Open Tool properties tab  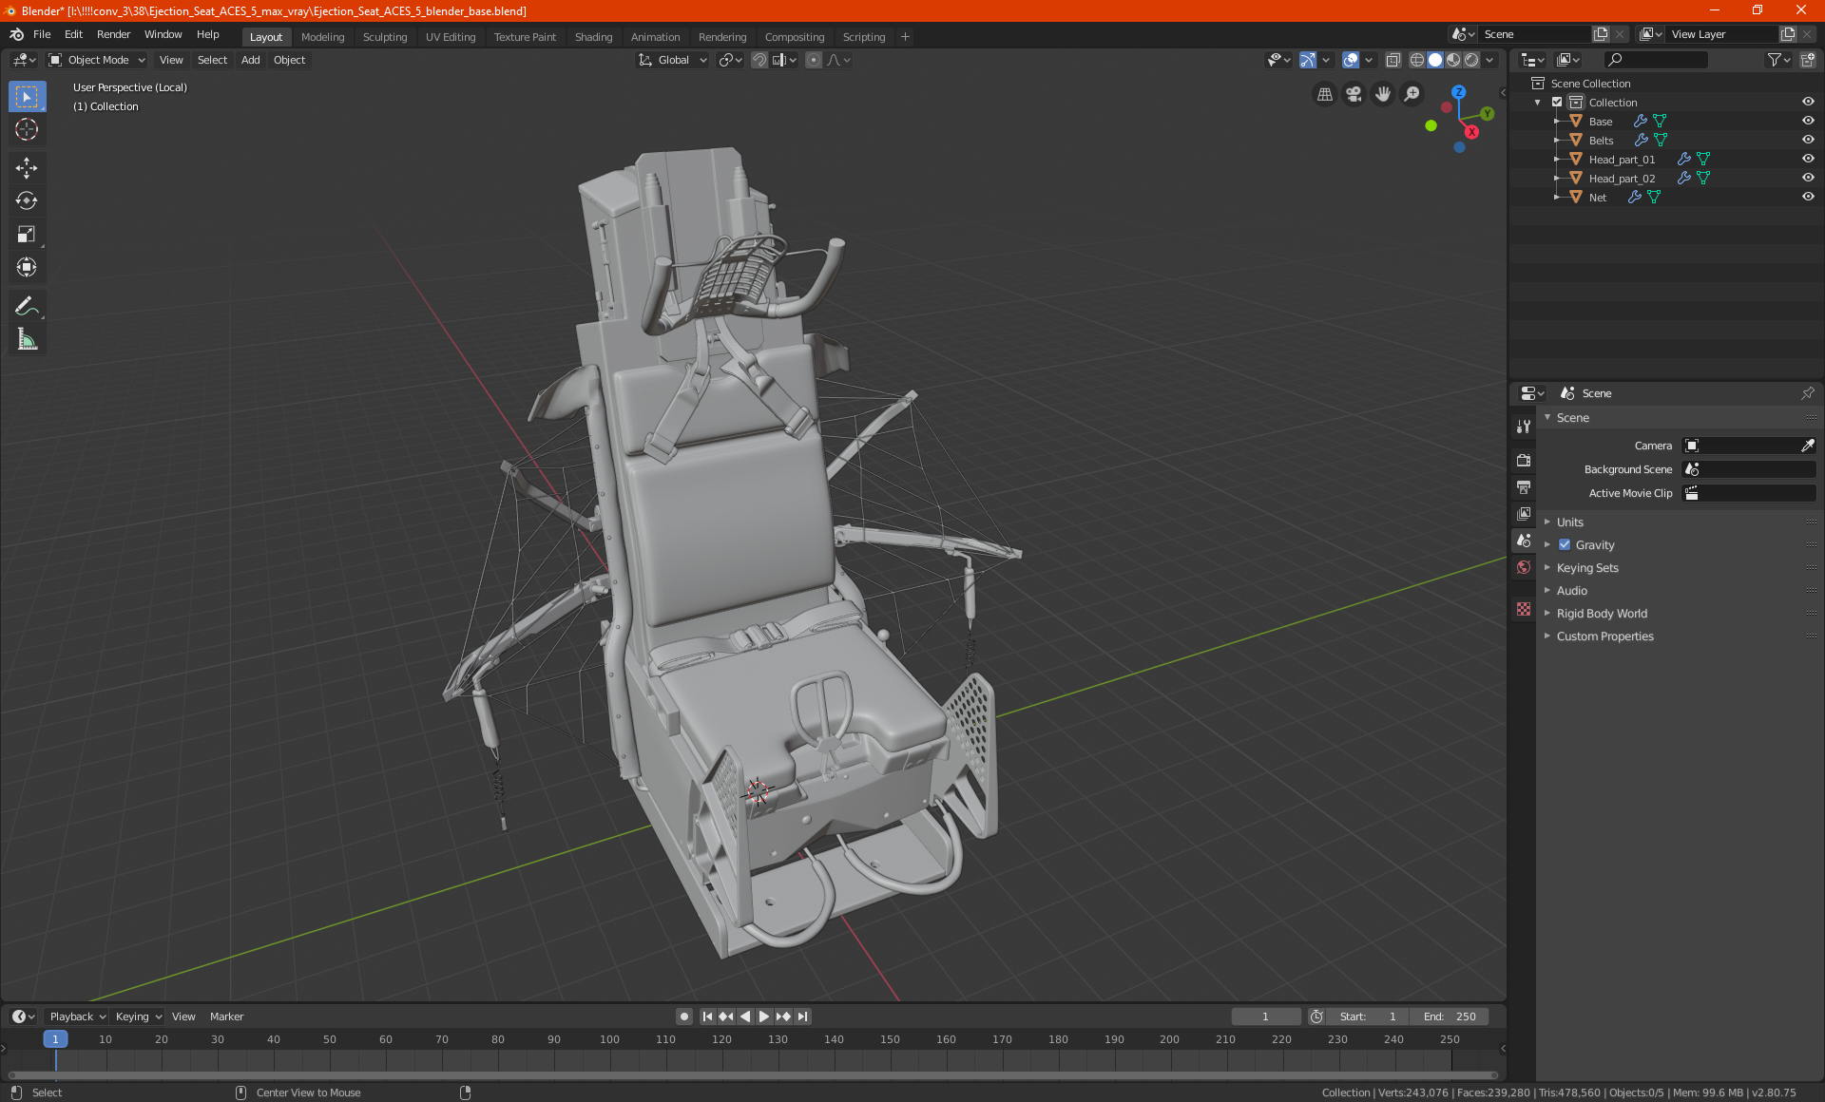[x=1524, y=427]
